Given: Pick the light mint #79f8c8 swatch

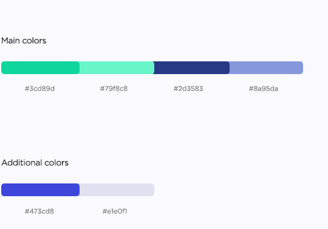Looking at the screenshot, I should click(x=117, y=68).
